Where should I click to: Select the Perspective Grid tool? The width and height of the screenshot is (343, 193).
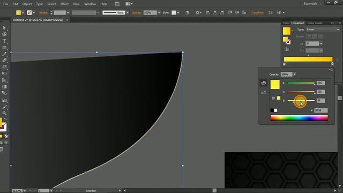tap(4, 80)
